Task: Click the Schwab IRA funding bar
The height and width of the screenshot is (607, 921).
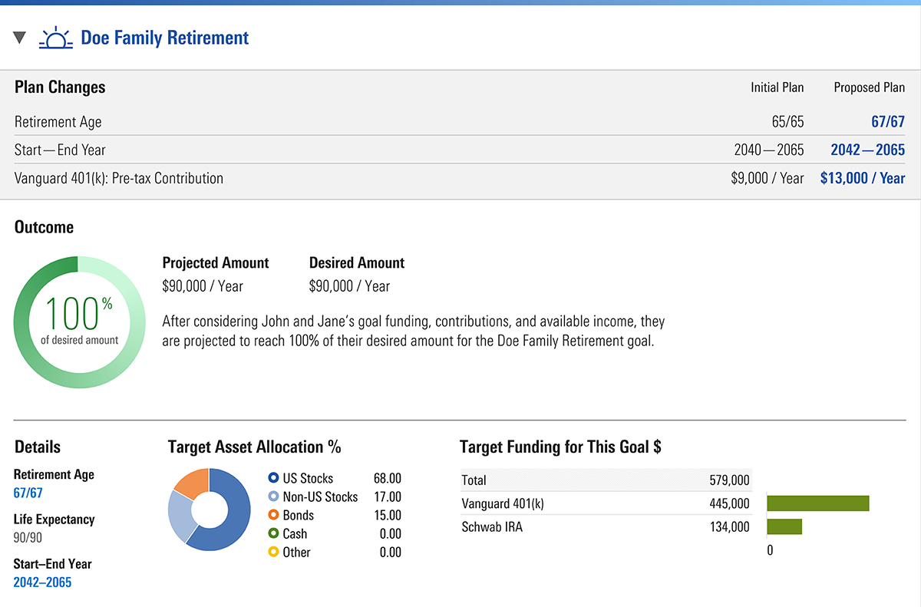Action: [x=784, y=526]
